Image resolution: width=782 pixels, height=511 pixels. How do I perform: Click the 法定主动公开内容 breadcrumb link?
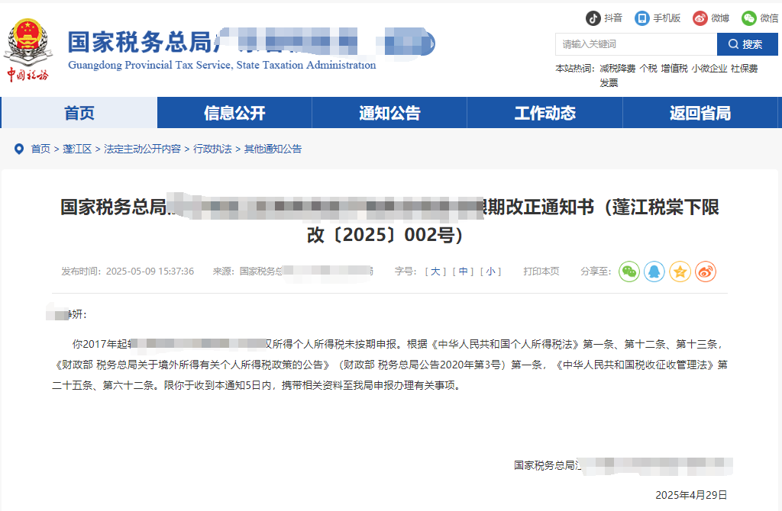pyautogui.click(x=142, y=149)
